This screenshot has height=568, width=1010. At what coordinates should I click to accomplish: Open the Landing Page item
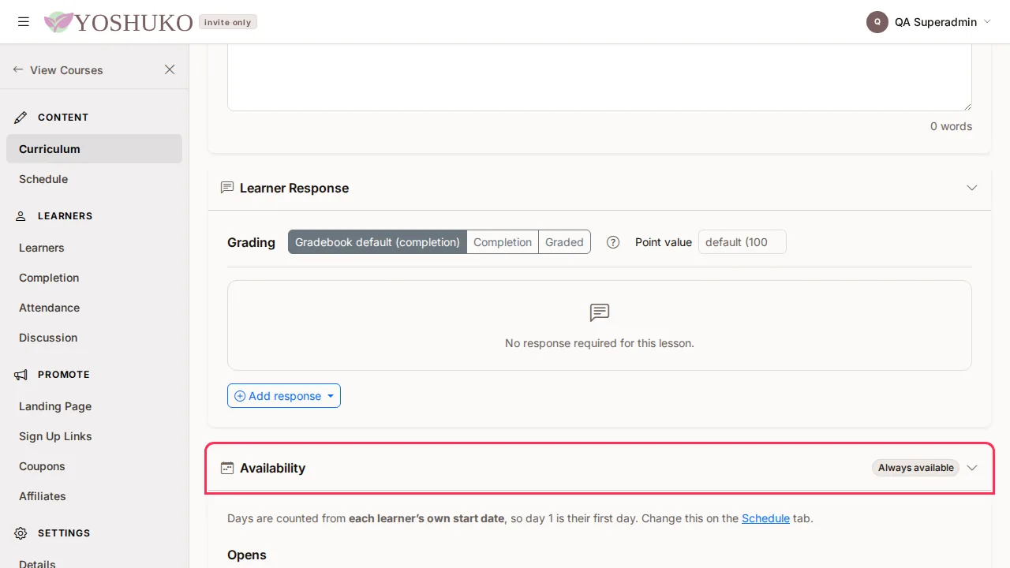pyautogui.click(x=94, y=406)
